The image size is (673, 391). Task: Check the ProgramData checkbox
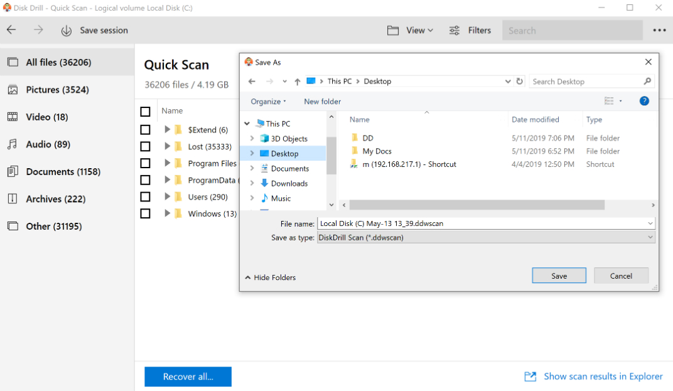[146, 180]
